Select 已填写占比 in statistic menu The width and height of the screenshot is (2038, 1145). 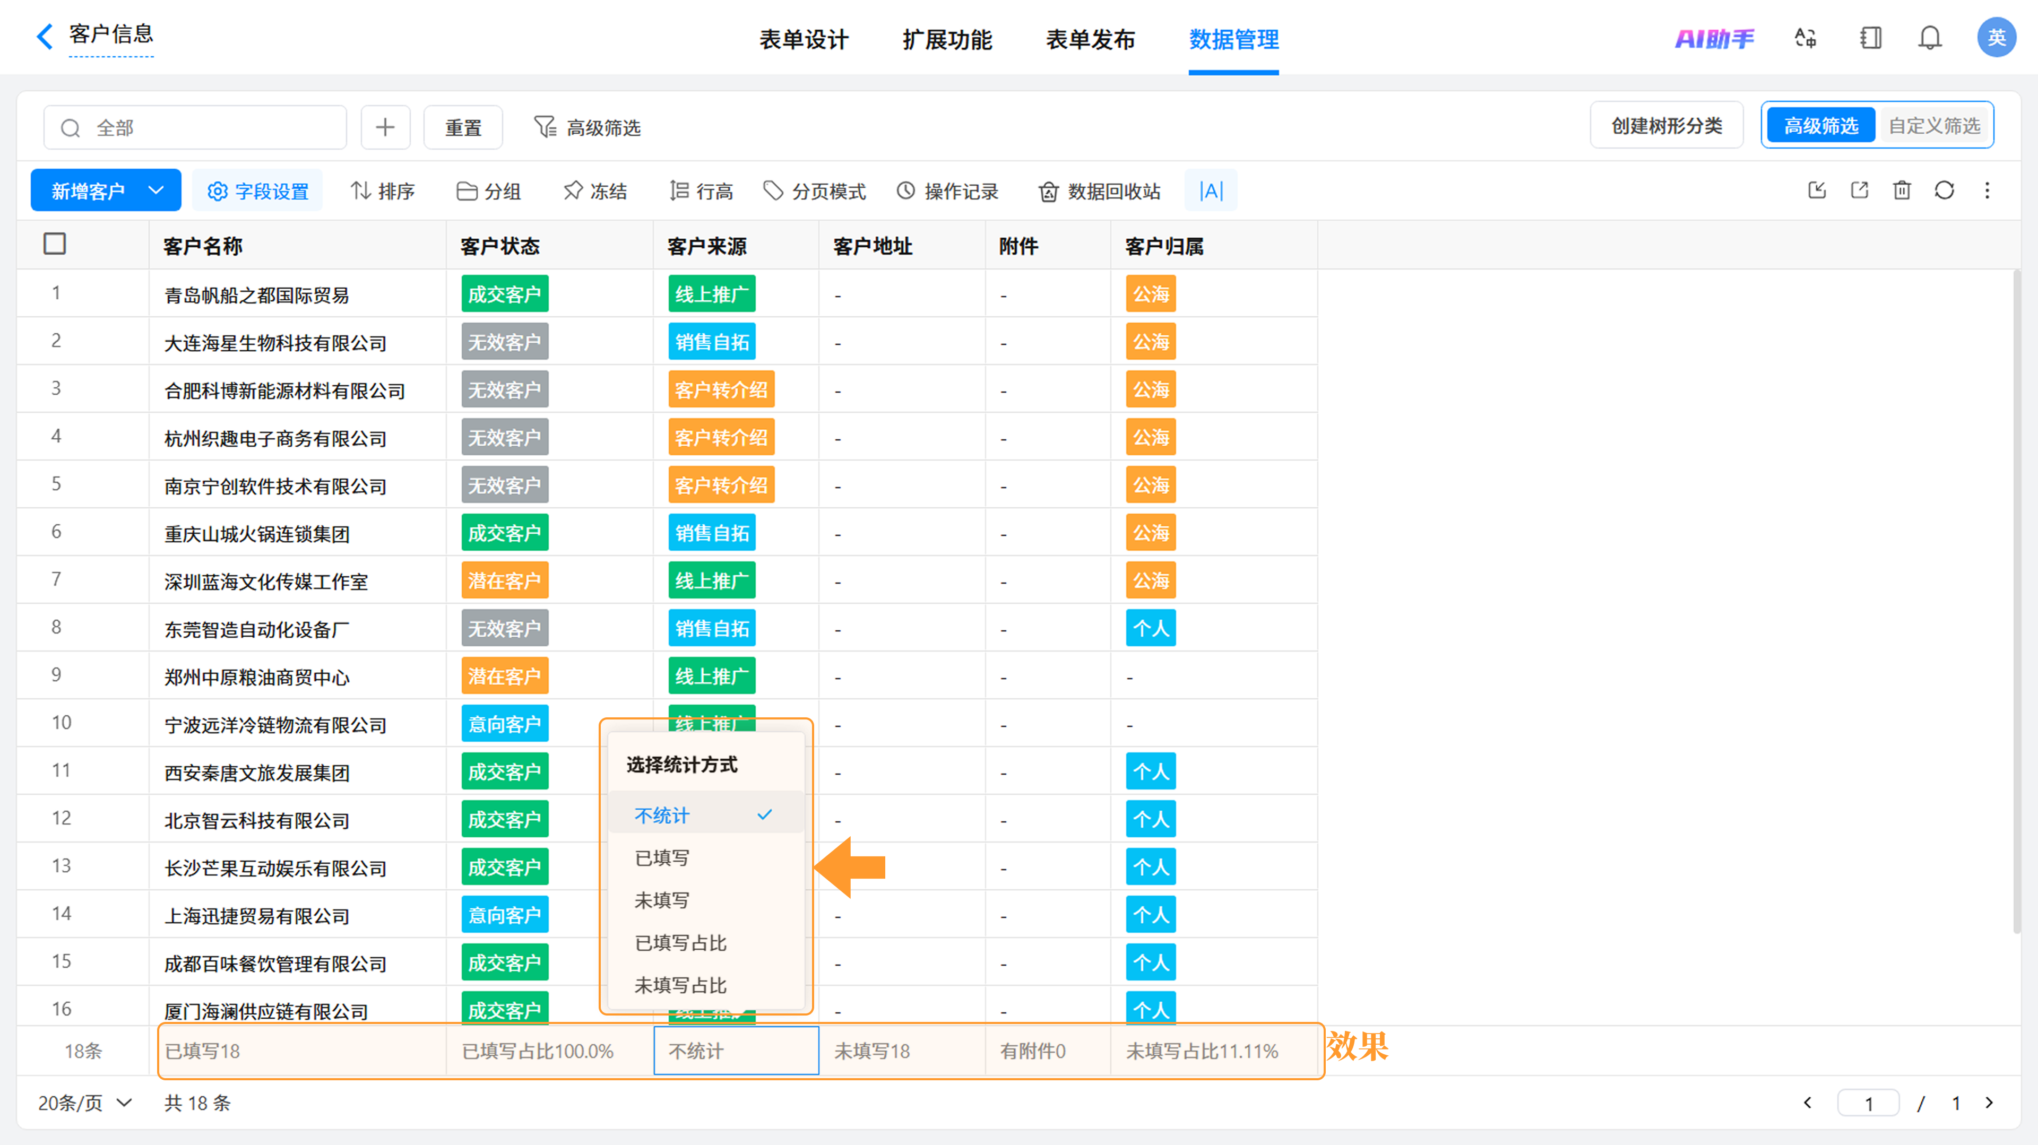pos(706,942)
